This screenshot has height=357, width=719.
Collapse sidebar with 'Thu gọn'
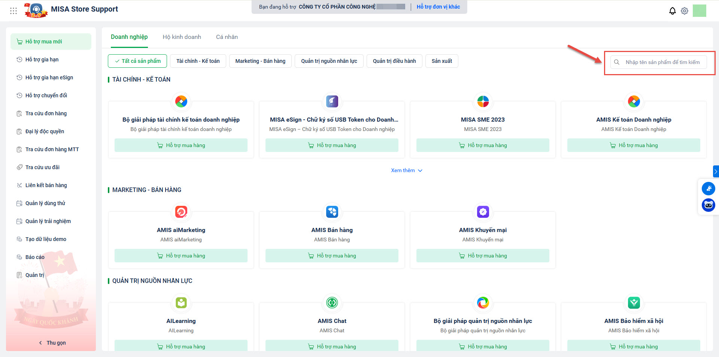52,343
